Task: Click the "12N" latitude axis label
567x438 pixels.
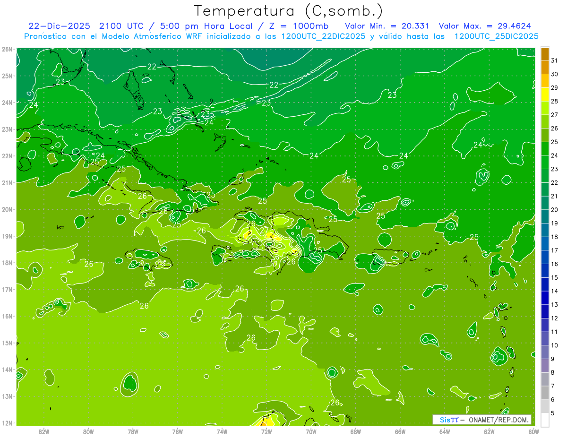Action: click(7, 423)
